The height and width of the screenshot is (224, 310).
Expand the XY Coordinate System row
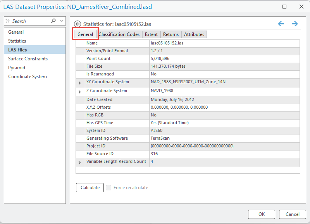tap(79, 82)
